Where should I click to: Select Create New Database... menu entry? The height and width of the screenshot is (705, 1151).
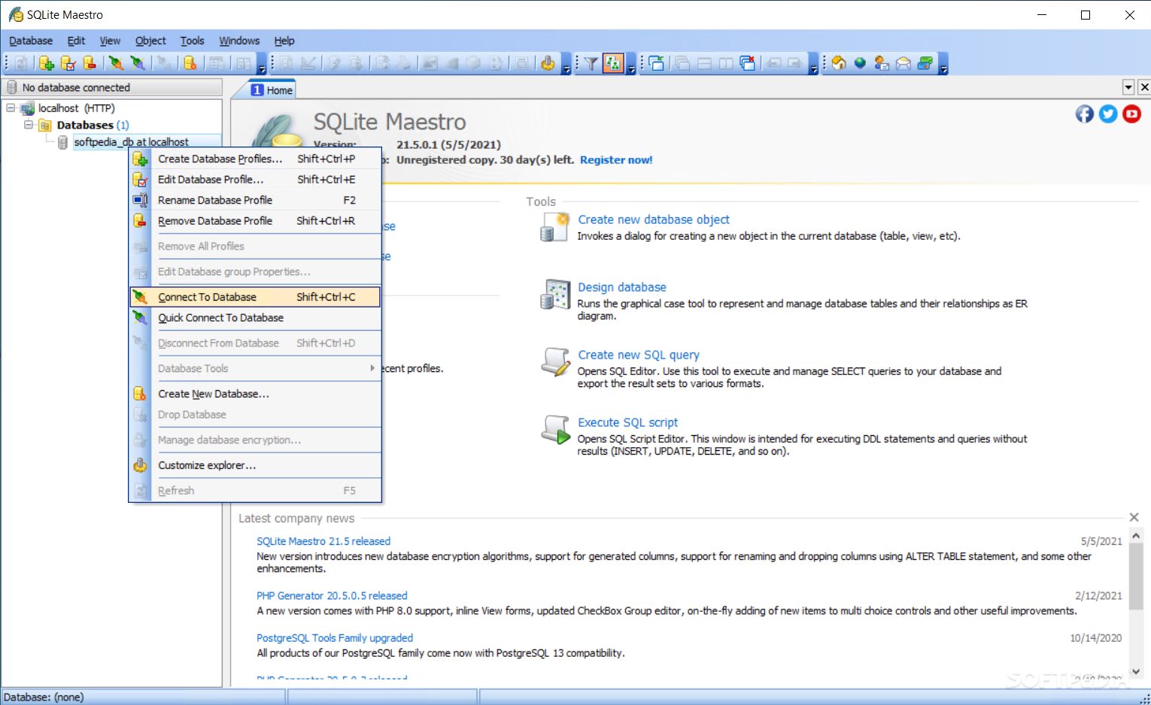(255, 394)
